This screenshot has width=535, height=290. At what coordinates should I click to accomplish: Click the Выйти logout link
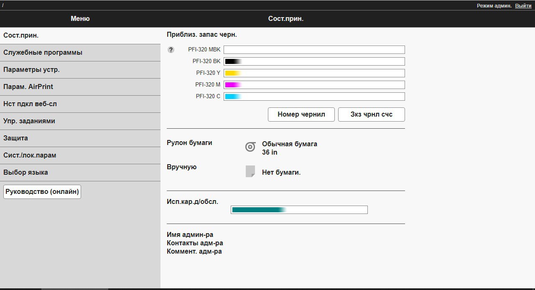point(523,6)
